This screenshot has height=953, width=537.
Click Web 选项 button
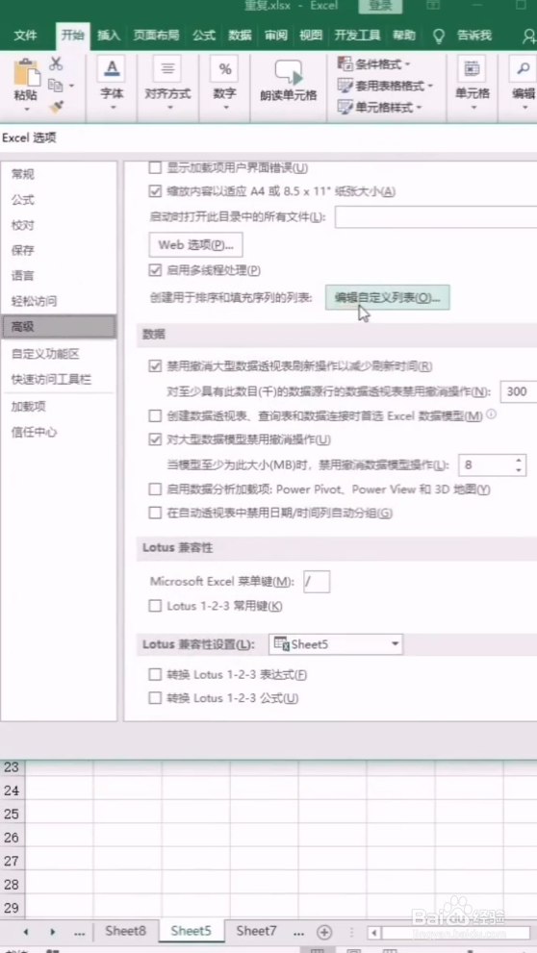195,245
